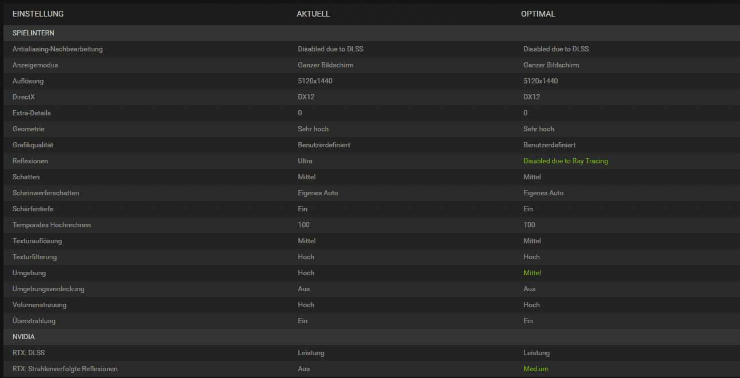Select the Antialiasing-Nachbearbeitung setting row label
The height and width of the screenshot is (378, 740).
57,49
